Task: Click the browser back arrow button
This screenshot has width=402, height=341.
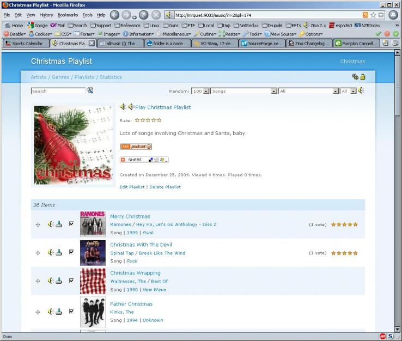Action: (x=115, y=15)
